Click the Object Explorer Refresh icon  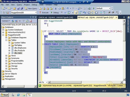tap(27, 21)
